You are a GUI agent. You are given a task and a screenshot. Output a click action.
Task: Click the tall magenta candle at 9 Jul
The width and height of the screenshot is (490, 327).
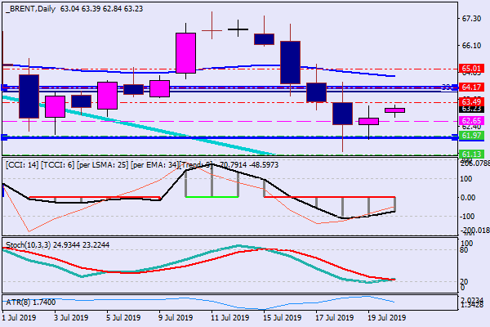185,55
